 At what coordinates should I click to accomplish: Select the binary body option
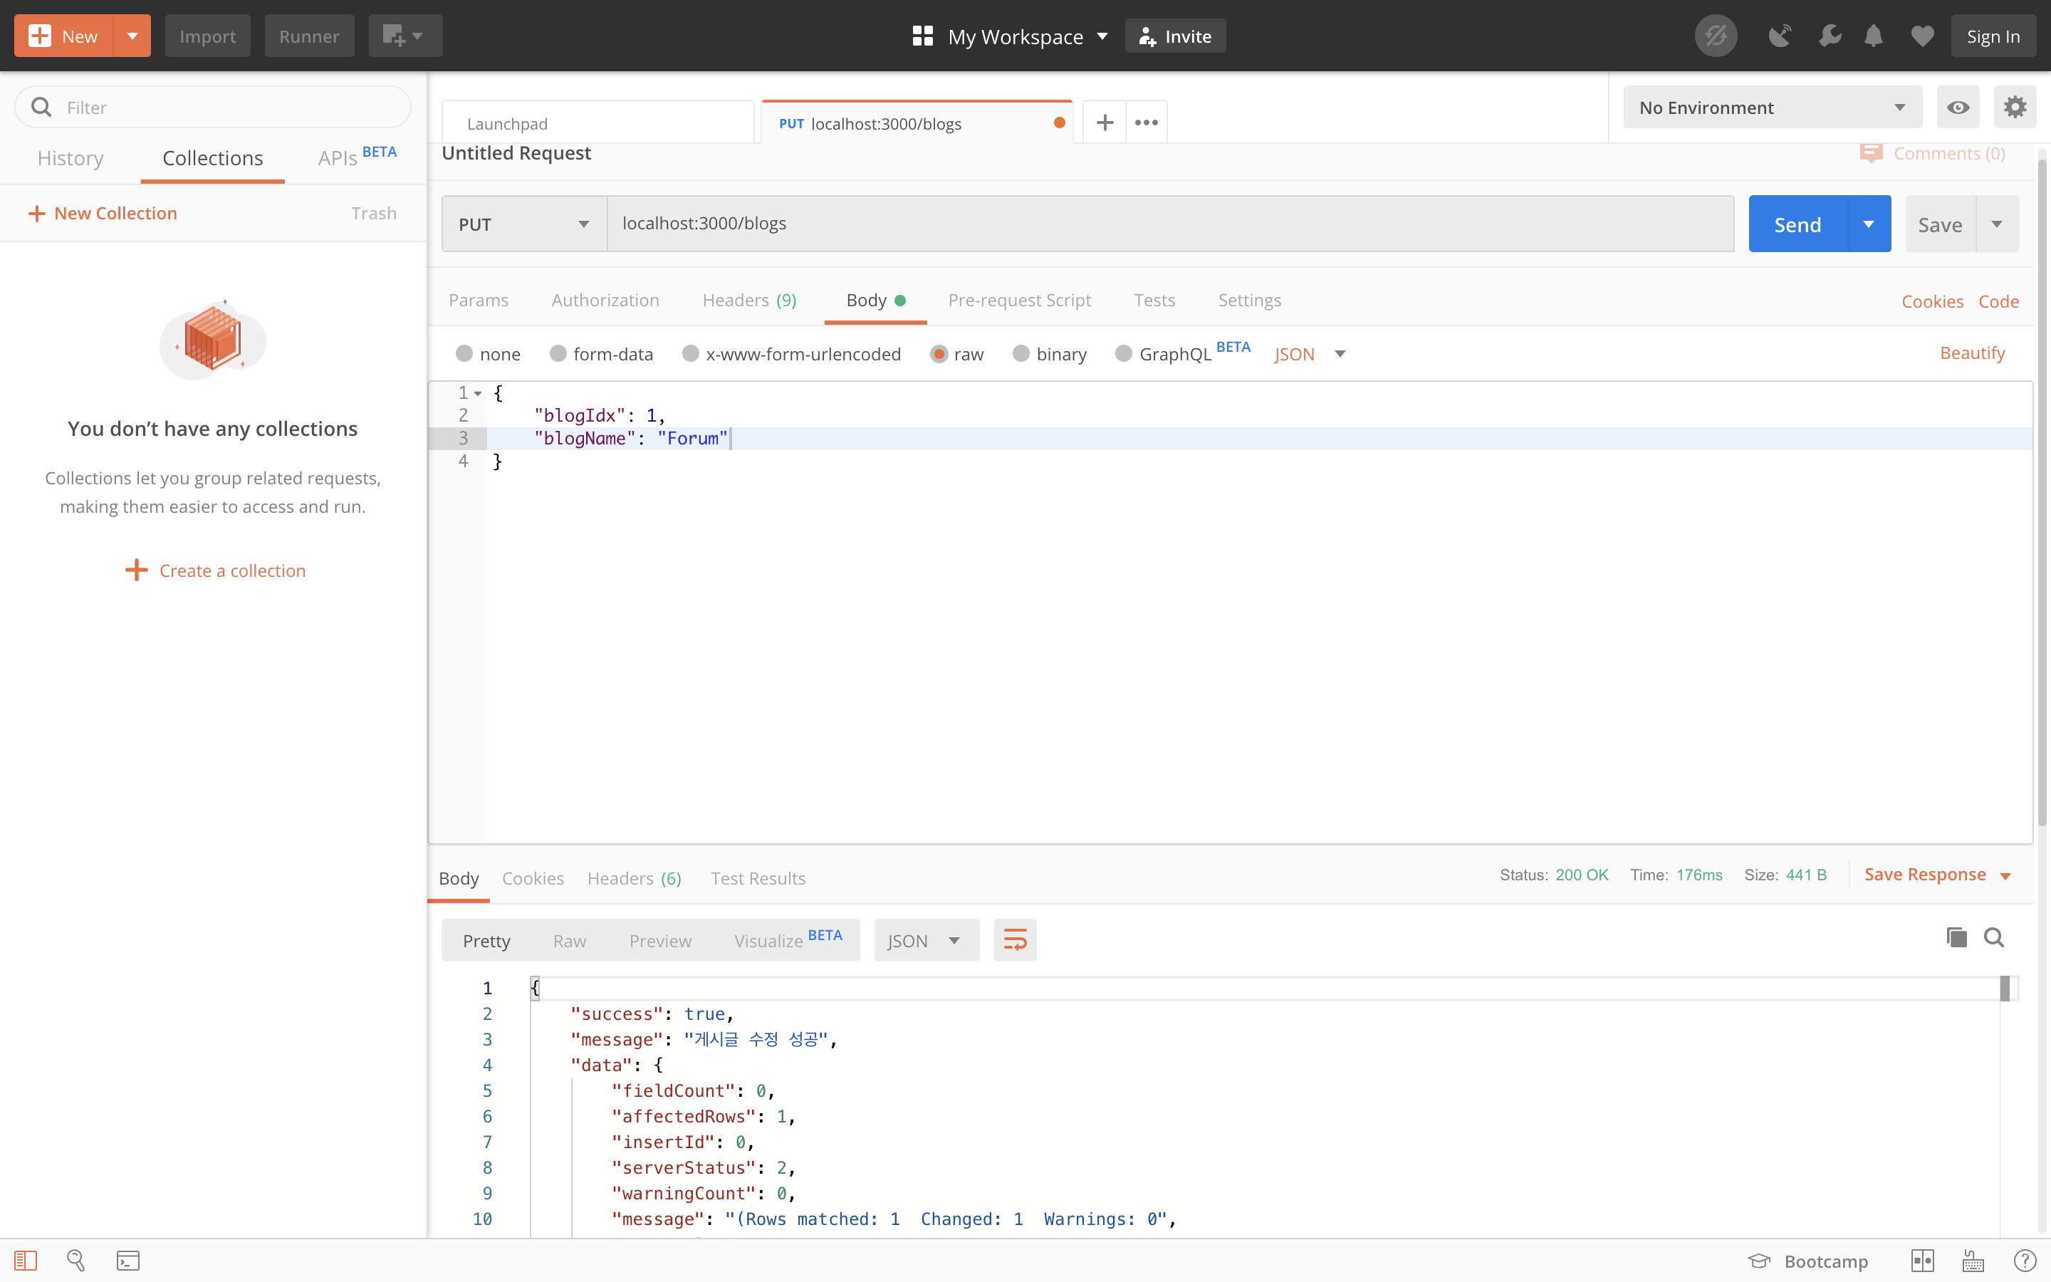(x=1021, y=353)
